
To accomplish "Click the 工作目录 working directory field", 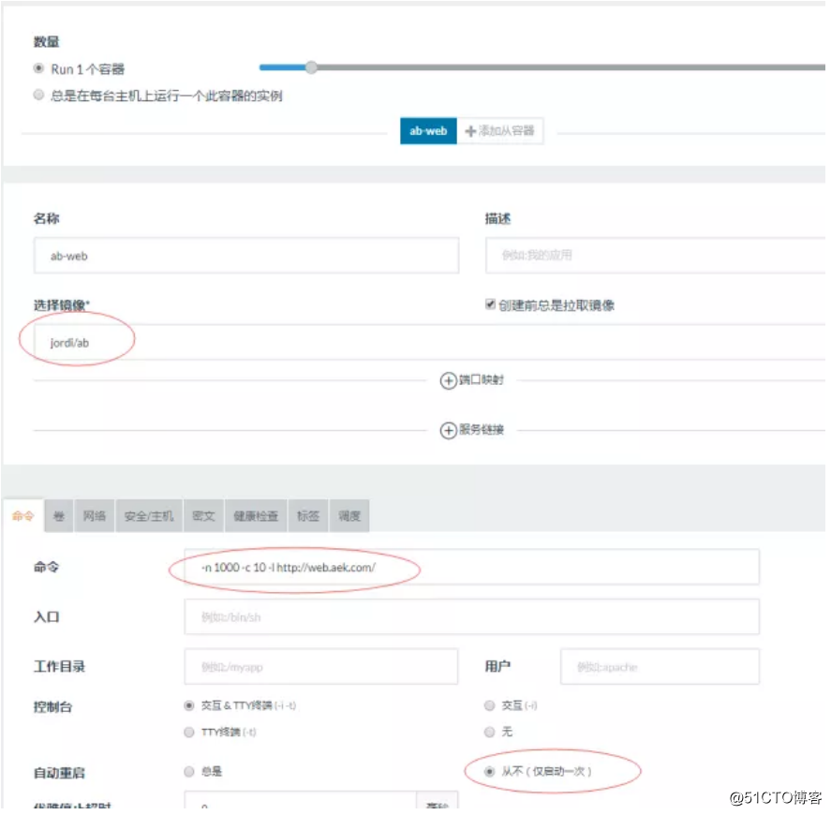I will tap(322, 669).
